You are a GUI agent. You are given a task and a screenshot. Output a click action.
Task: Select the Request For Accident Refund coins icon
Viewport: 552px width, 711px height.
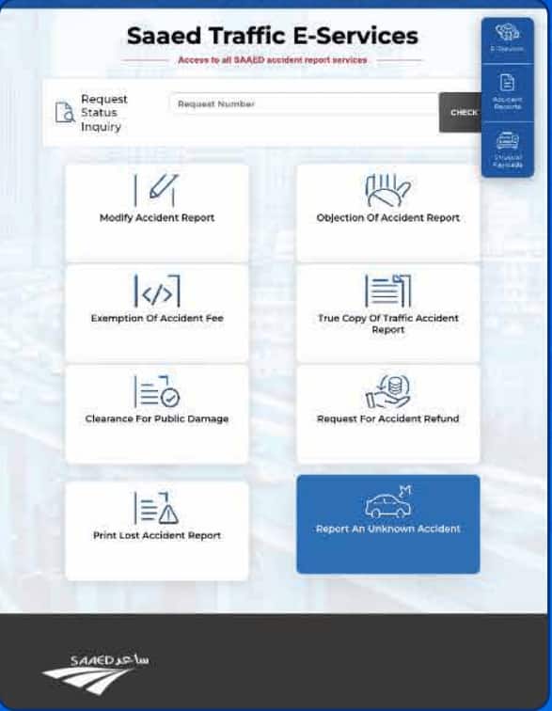[387, 391]
